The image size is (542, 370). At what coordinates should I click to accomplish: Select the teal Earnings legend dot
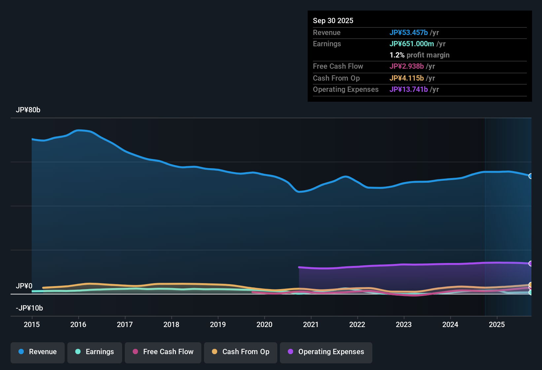tap(78, 352)
